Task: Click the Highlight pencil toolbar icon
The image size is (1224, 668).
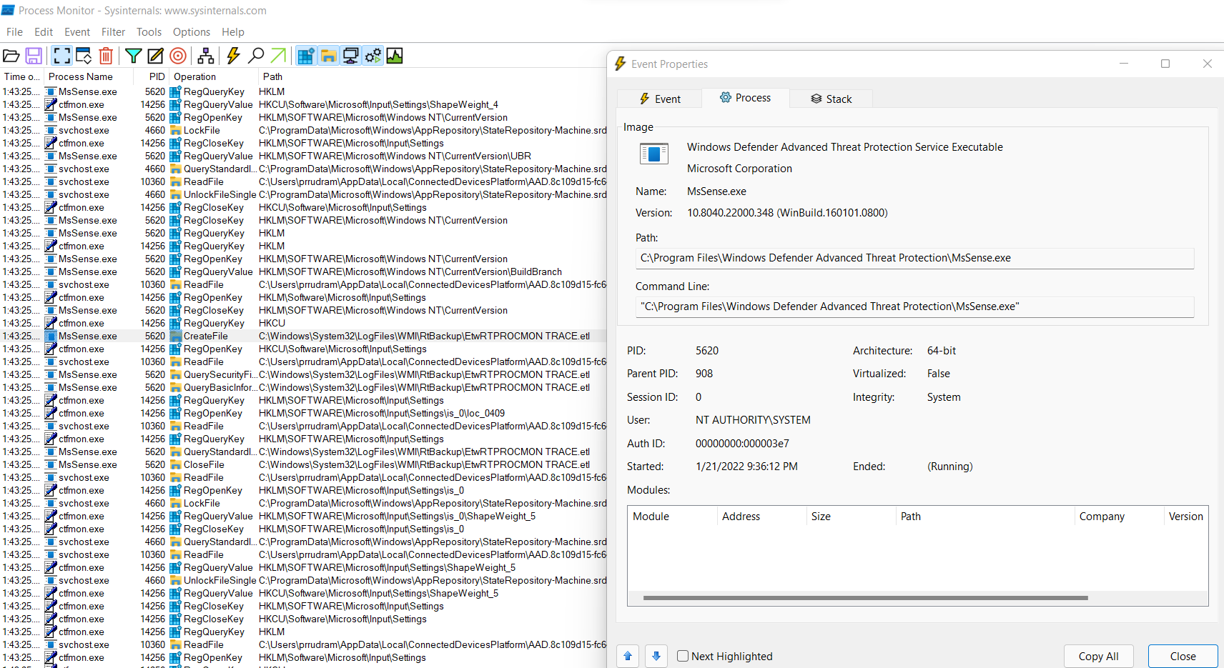Action: (x=155, y=56)
